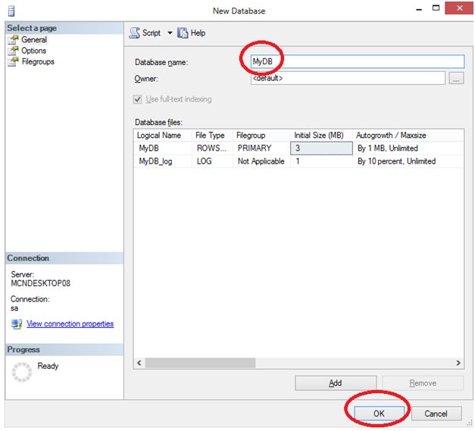Click the connection properties icon
This screenshot has width=475, height=431.
point(17,323)
